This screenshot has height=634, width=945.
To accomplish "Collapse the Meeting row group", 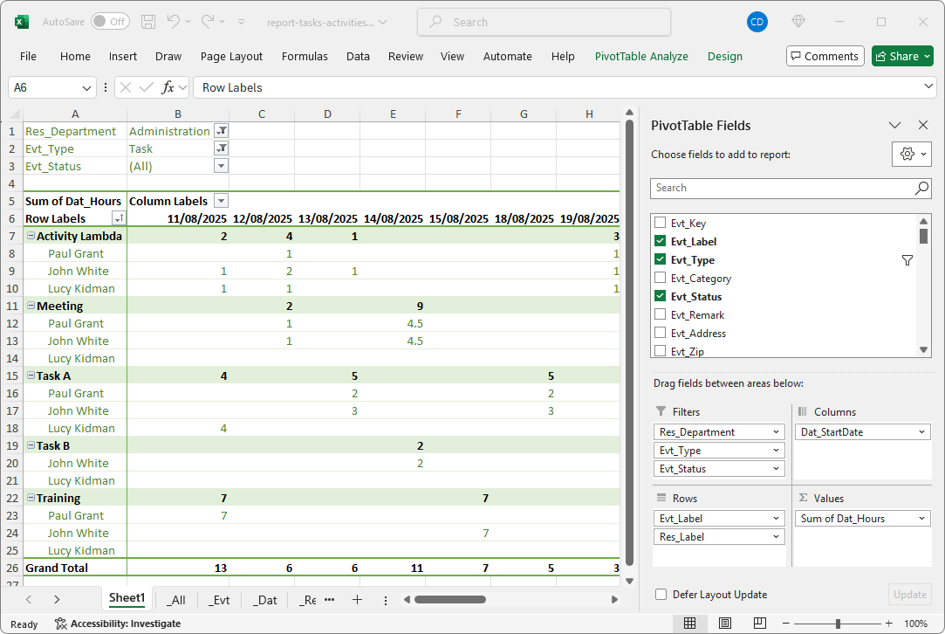I will (31, 306).
